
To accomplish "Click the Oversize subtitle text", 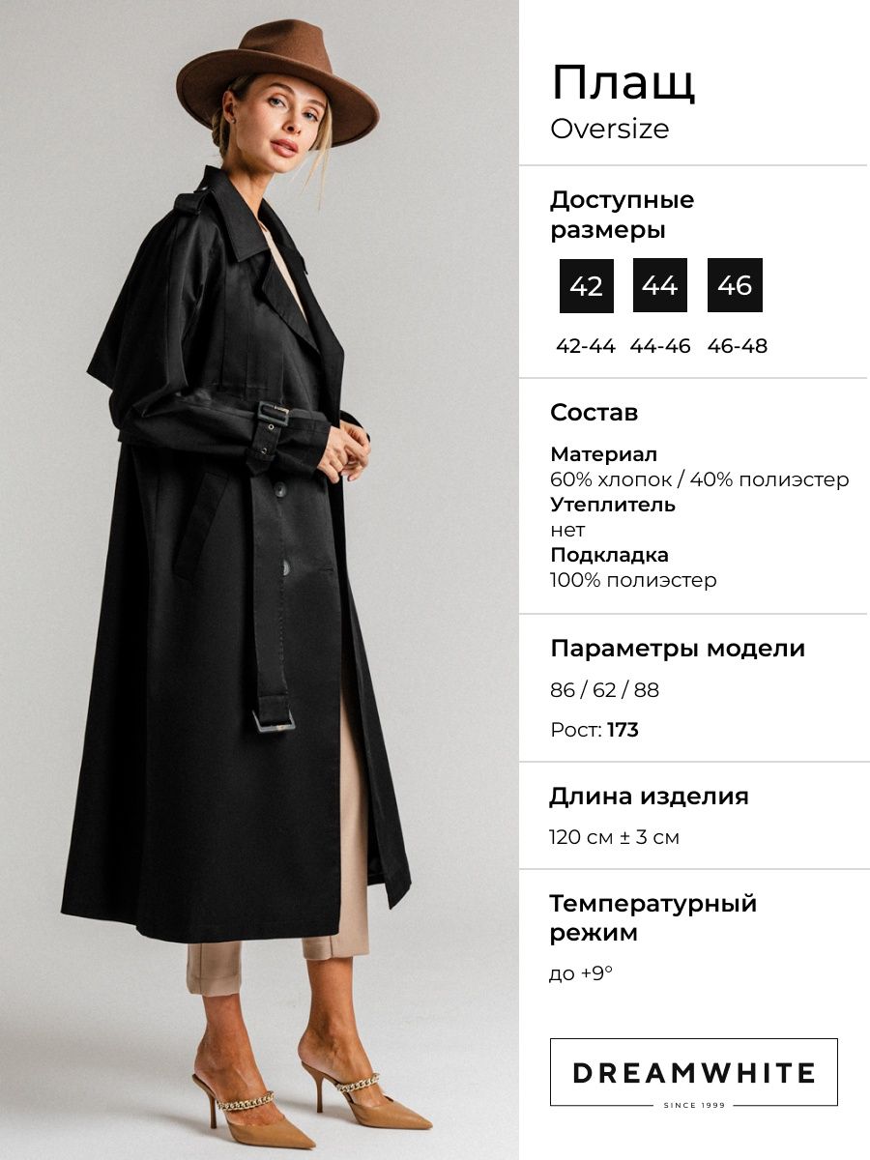I will [610, 129].
